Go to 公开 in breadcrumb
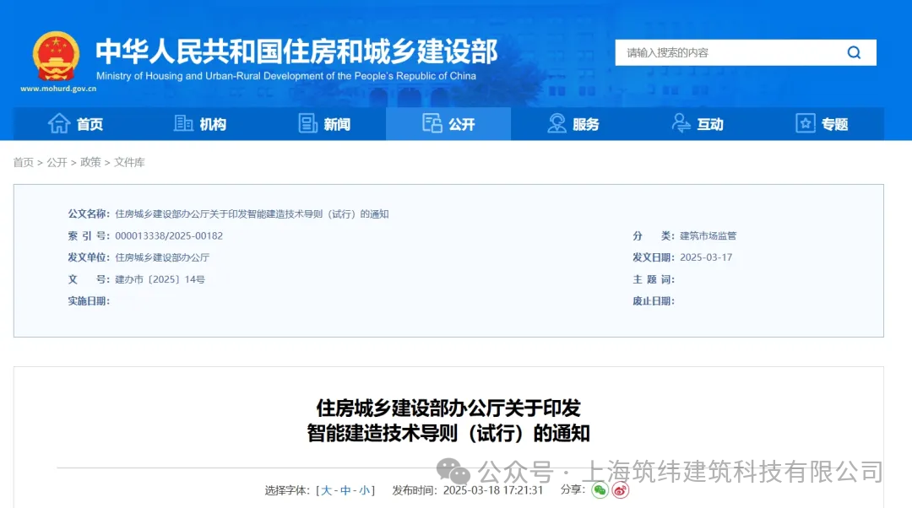The image size is (912, 508). tap(57, 162)
